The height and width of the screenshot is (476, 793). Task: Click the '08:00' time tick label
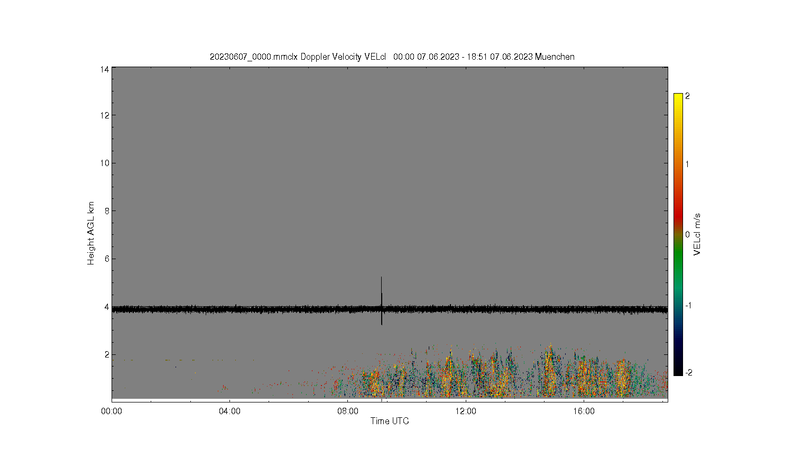pos(348,411)
